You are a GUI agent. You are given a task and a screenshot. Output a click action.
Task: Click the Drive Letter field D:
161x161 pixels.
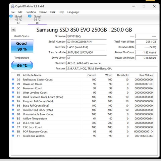click(x=87, y=58)
